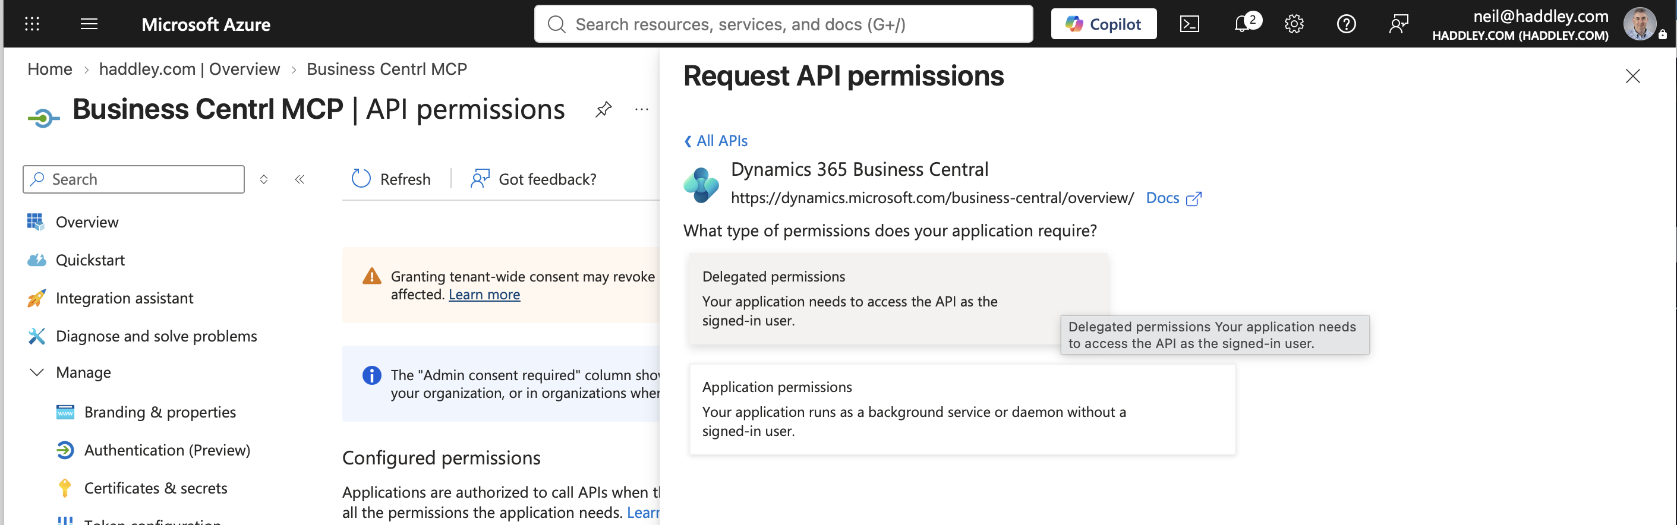Open portal settings gear

tap(1294, 24)
